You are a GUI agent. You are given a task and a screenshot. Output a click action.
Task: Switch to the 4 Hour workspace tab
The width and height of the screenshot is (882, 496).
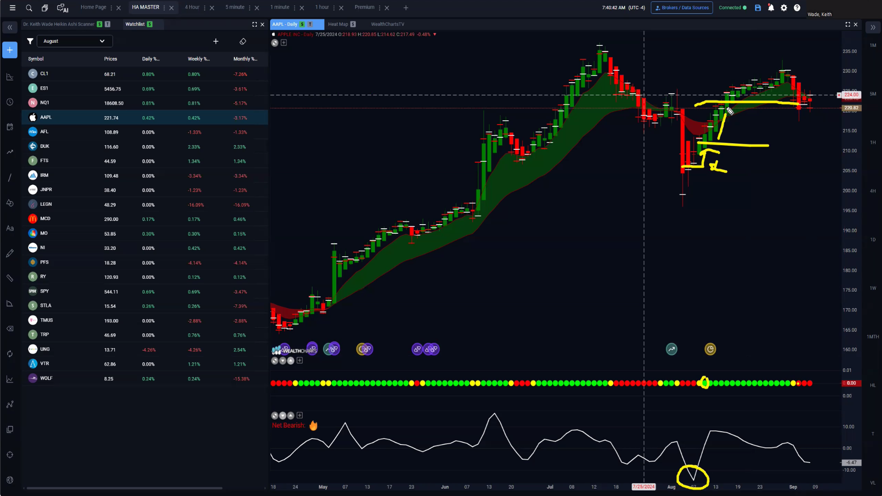[x=192, y=7]
